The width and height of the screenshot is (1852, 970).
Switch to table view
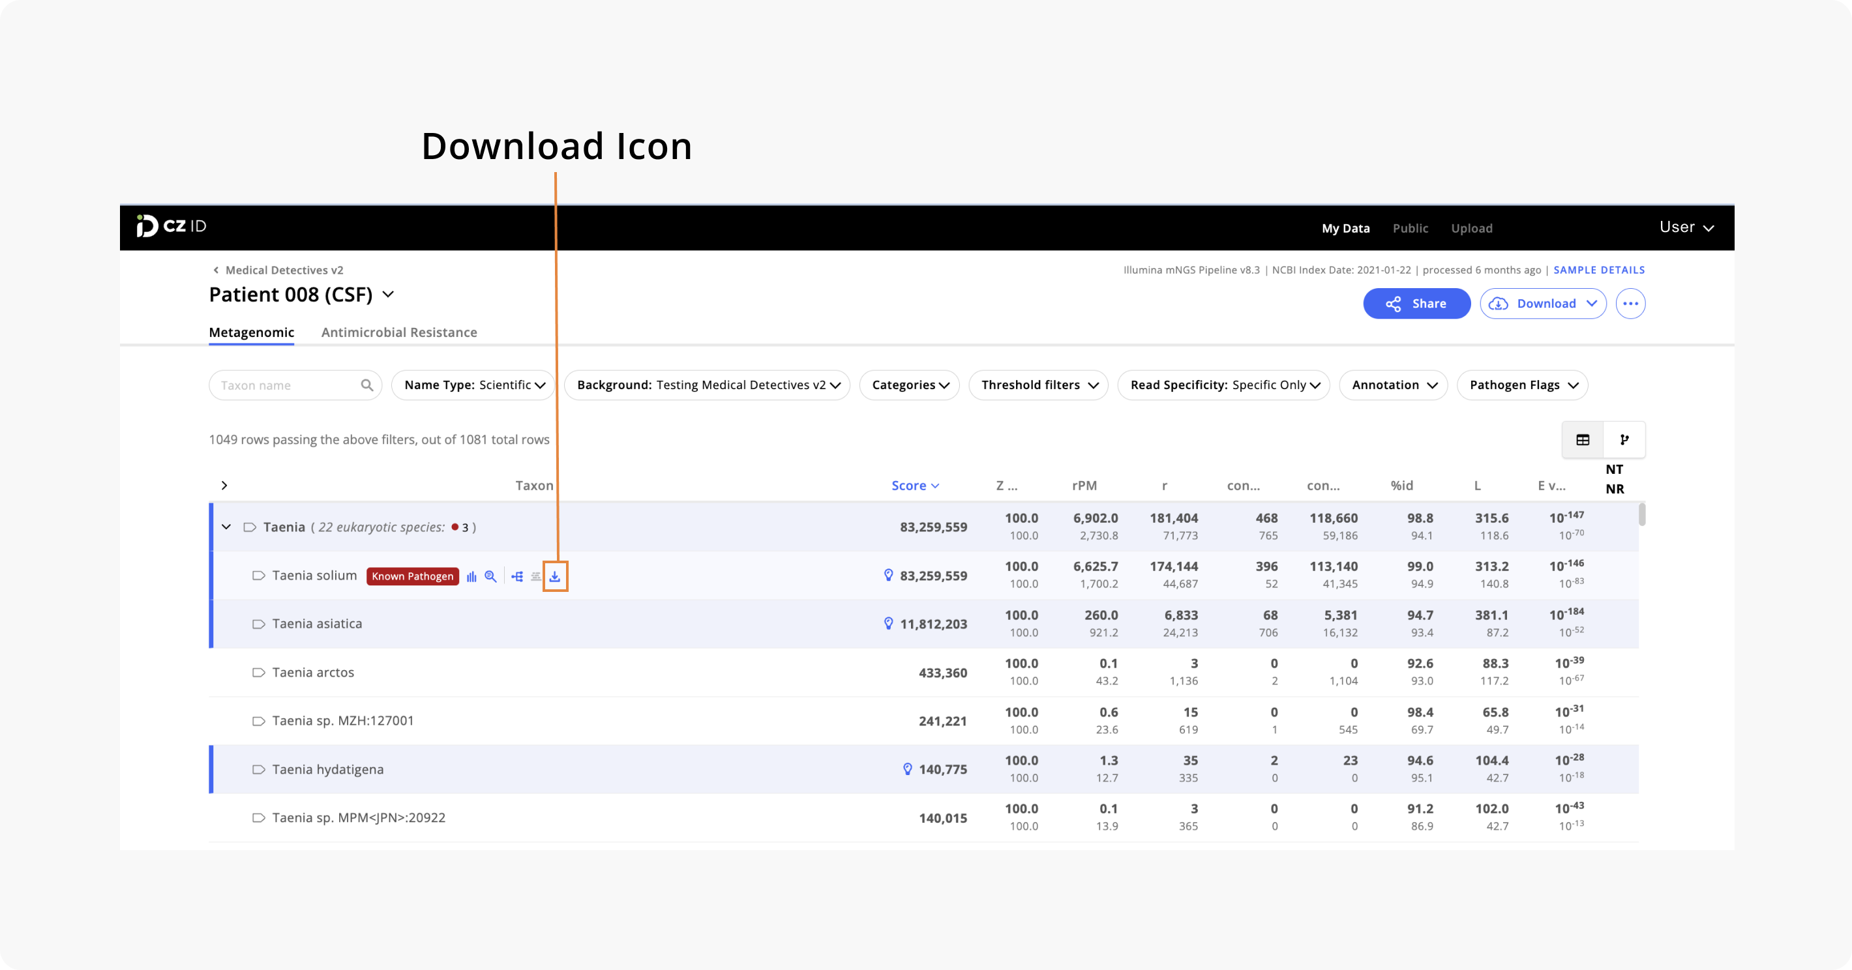[x=1583, y=440]
